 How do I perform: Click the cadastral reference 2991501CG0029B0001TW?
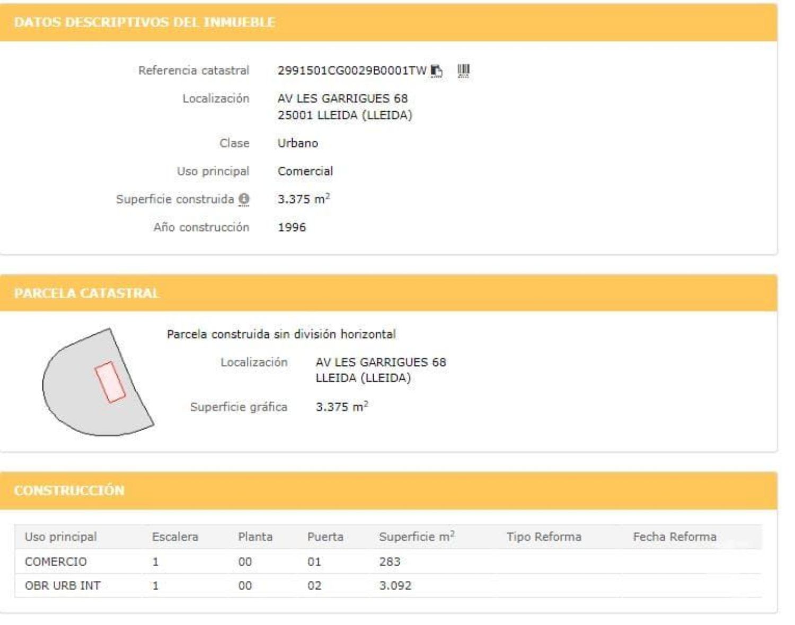(351, 70)
